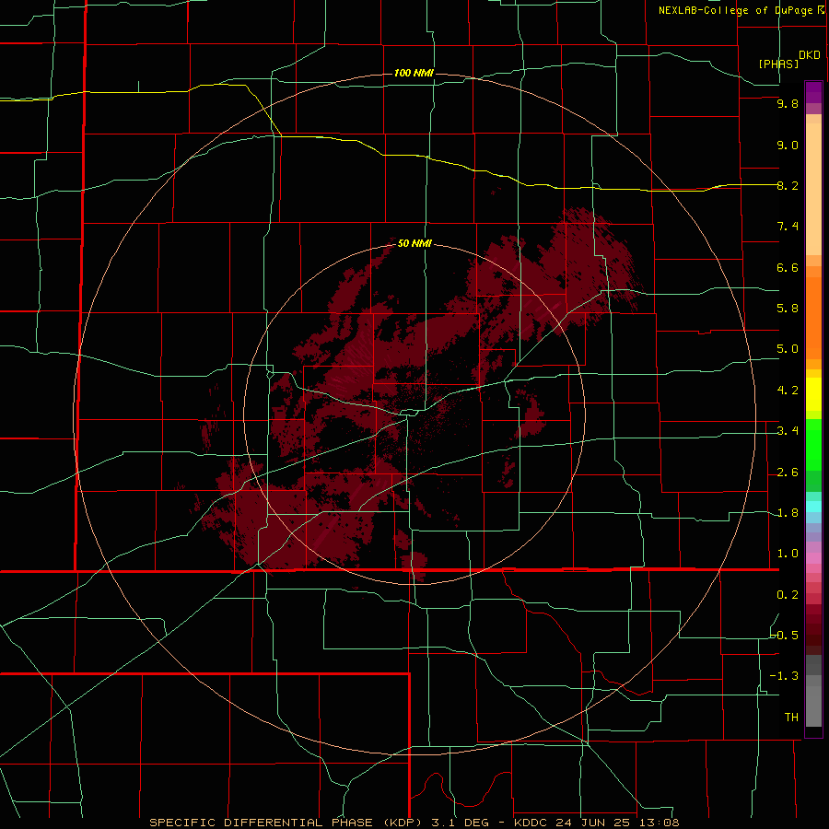Screen dimensions: 829x829
Task: Click the 1.8 scale value
Action: coord(788,513)
